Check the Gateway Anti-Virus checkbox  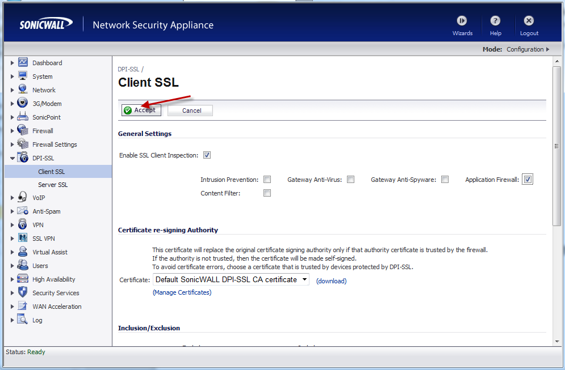(x=350, y=180)
